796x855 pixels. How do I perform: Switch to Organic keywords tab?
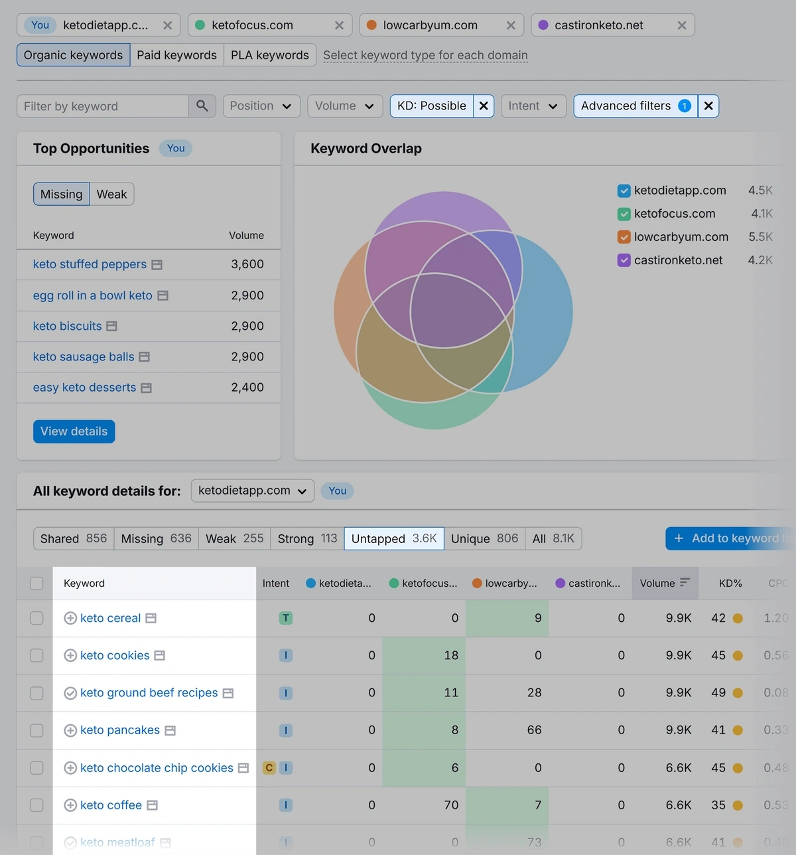pos(73,55)
